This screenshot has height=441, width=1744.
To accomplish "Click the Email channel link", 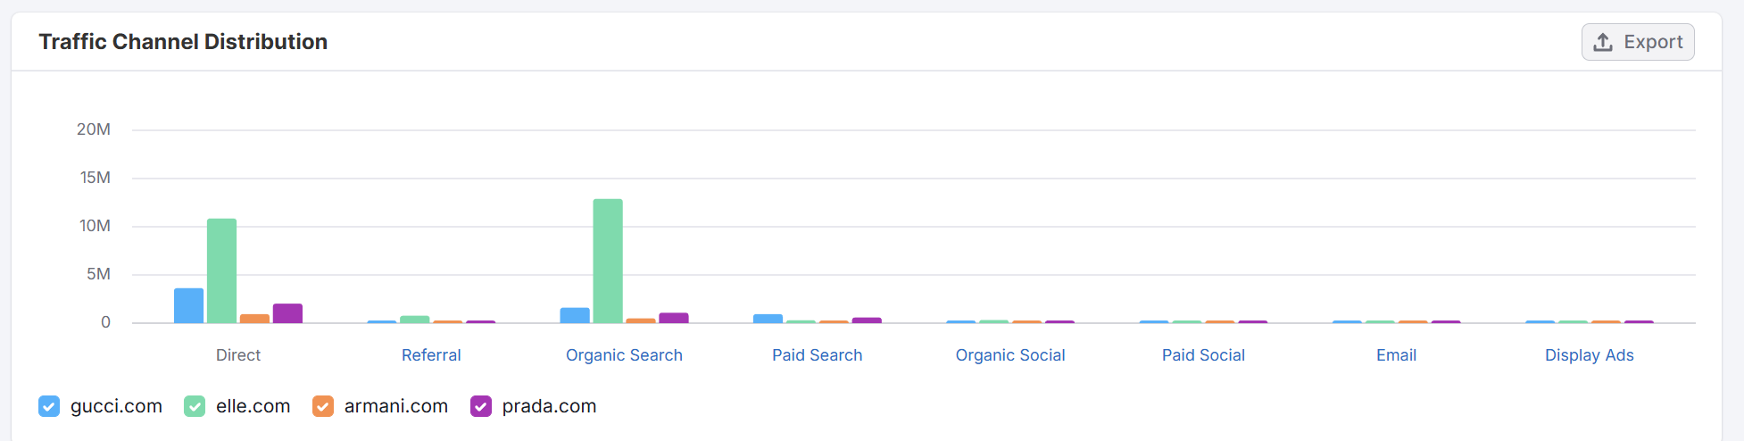I will click(1396, 355).
